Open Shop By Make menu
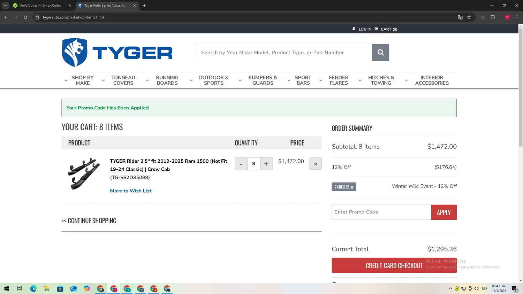This screenshot has width=523, height=294. (83, 80)
